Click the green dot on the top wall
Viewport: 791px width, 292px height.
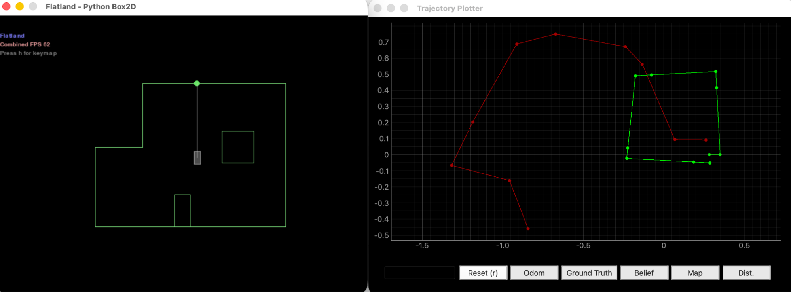[x=197, y=83]
